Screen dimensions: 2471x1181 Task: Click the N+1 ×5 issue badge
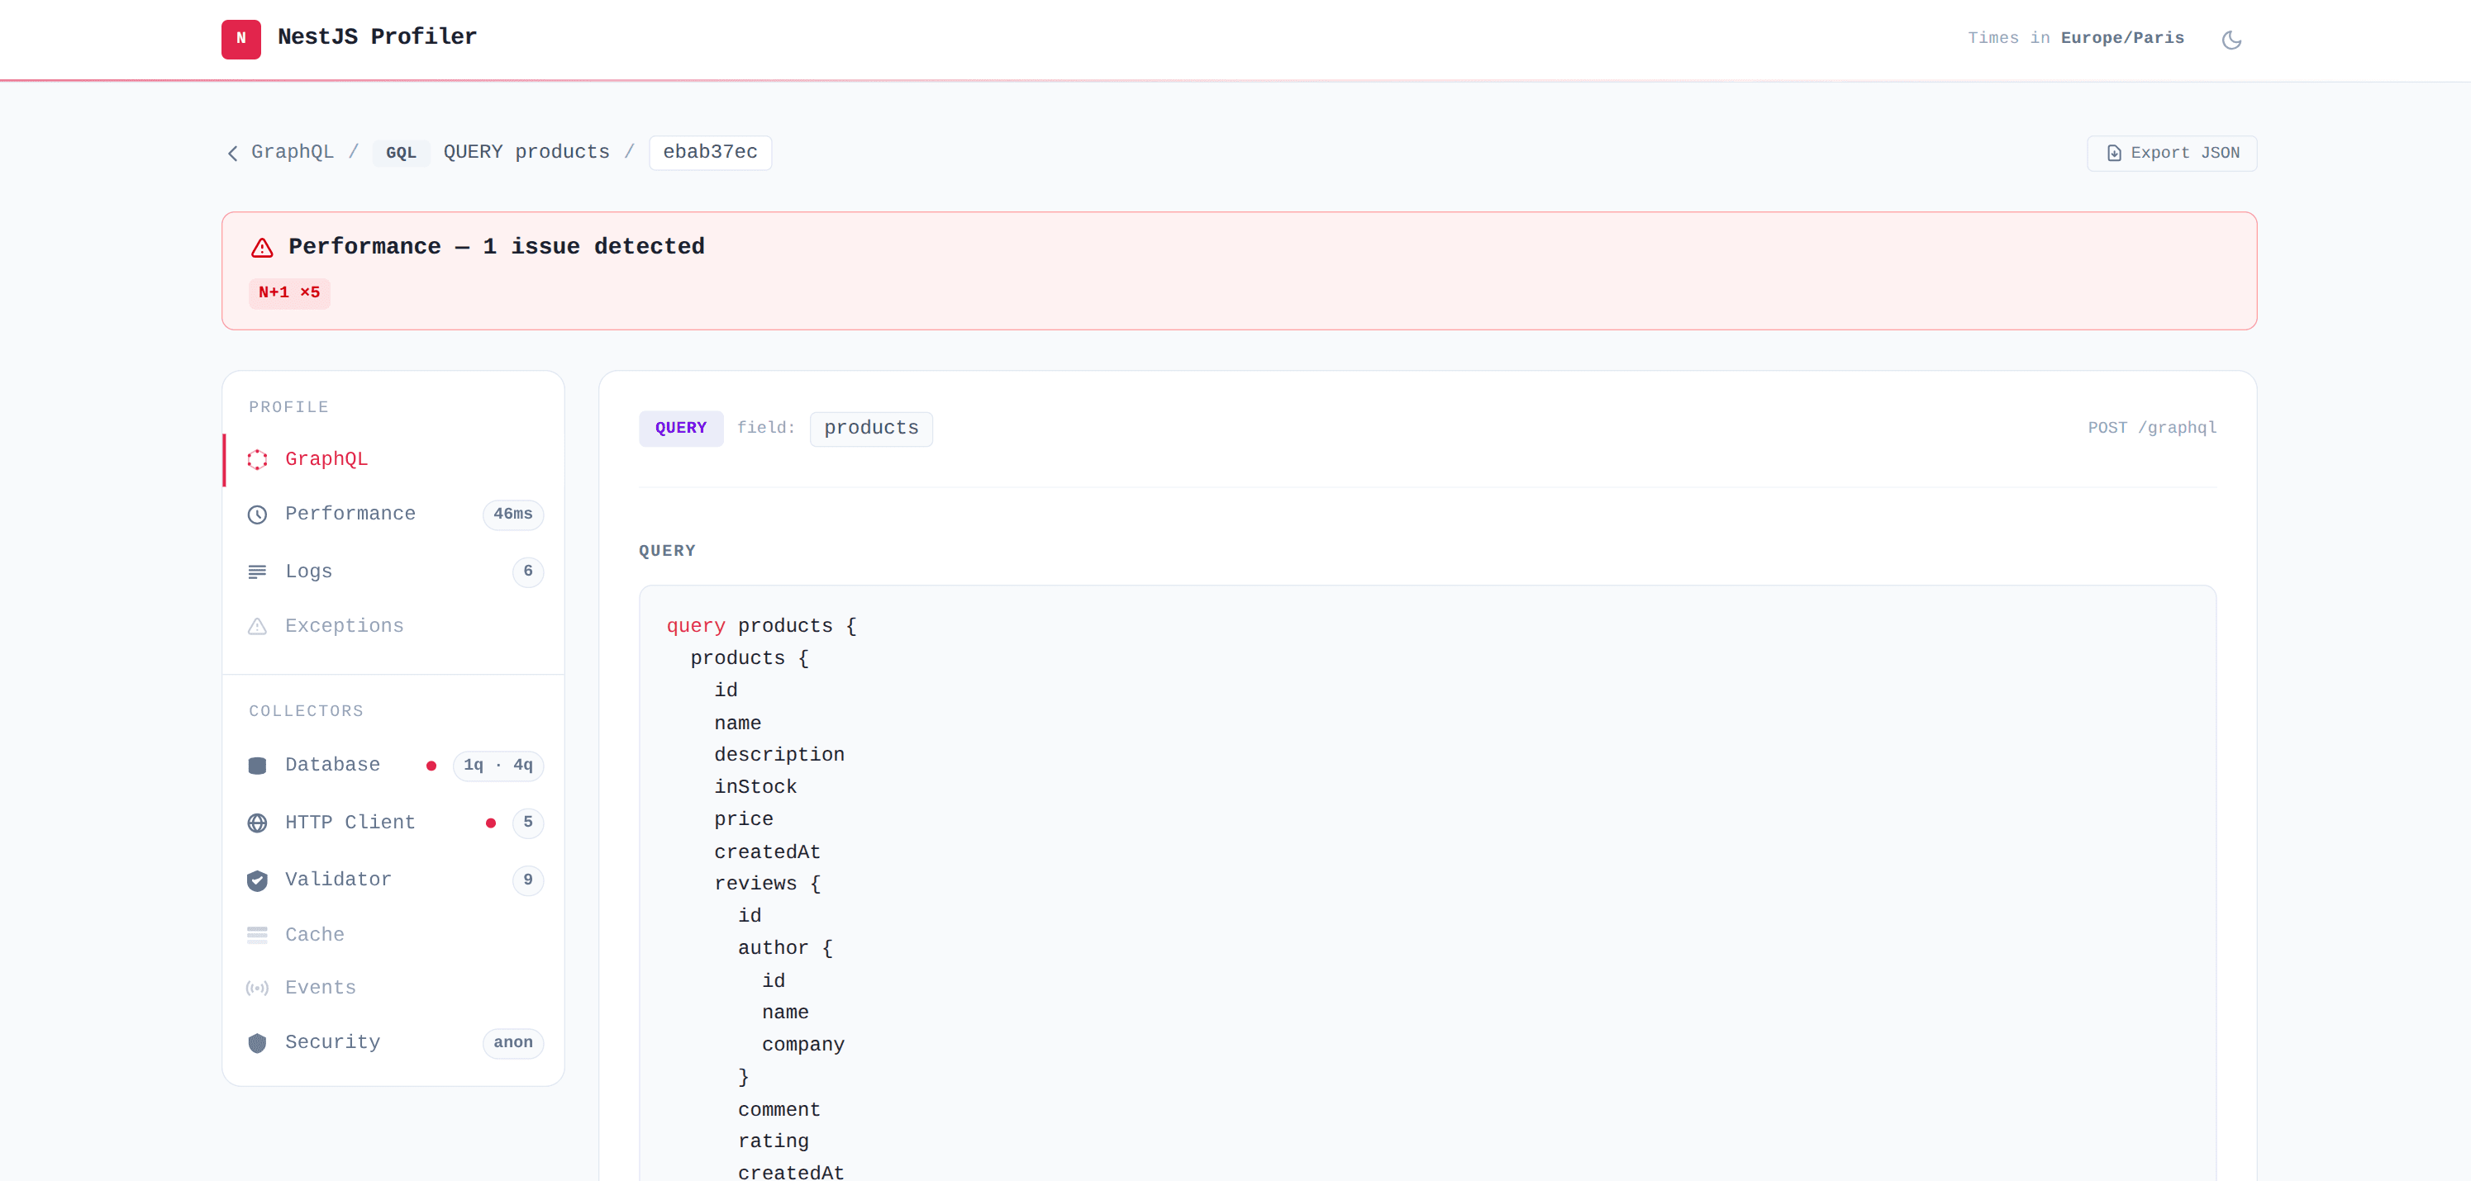[288, 293]
